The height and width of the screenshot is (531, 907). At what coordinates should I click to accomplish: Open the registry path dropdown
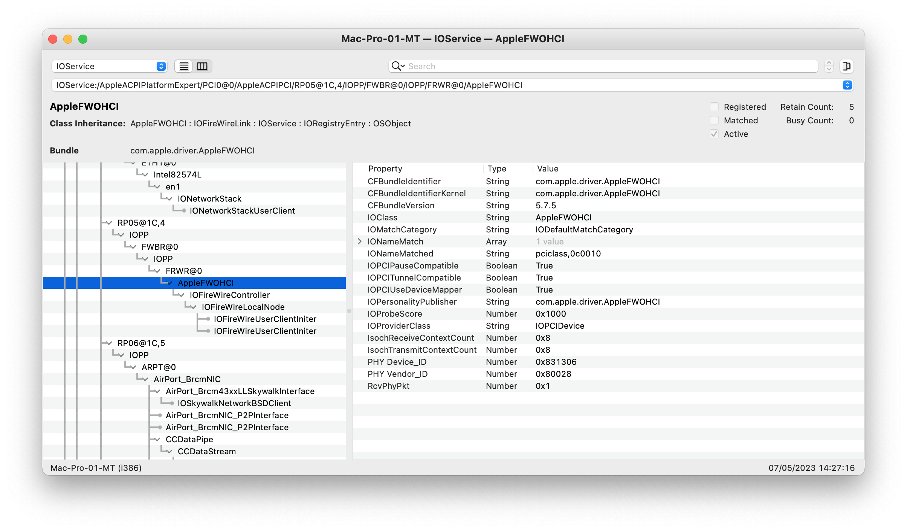pos(847,85)
